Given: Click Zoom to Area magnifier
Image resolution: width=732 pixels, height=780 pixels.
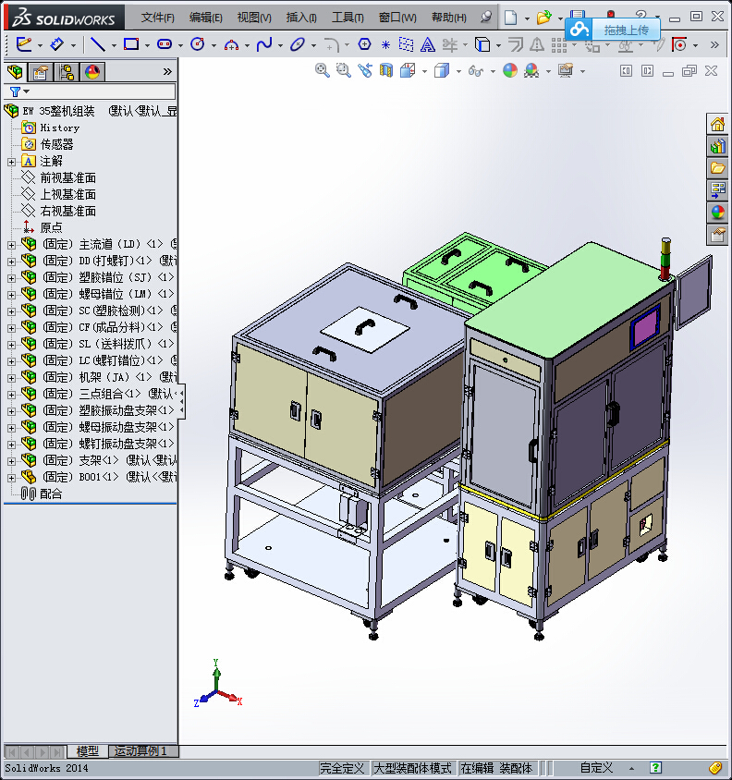Looking at the screenshot, I should 344,70.
